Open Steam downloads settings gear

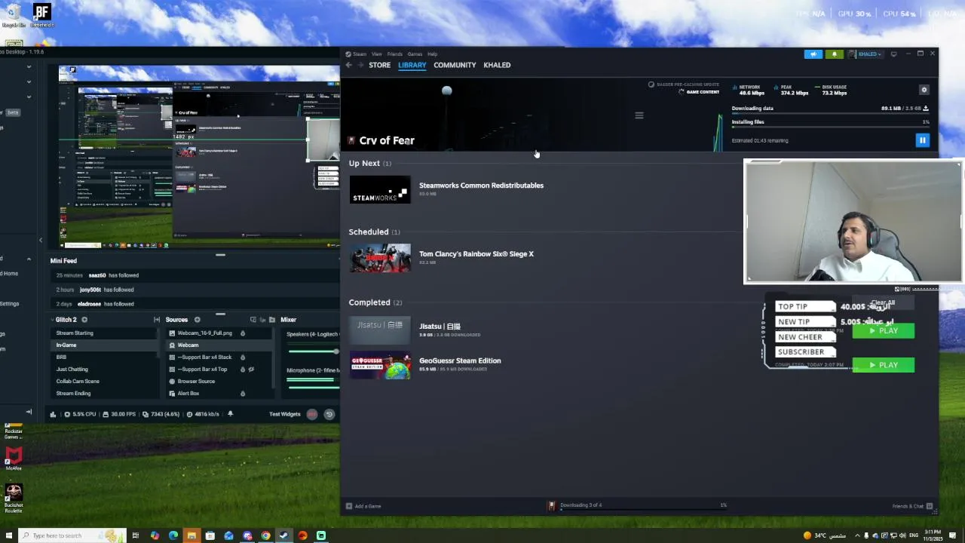[924, 90]
